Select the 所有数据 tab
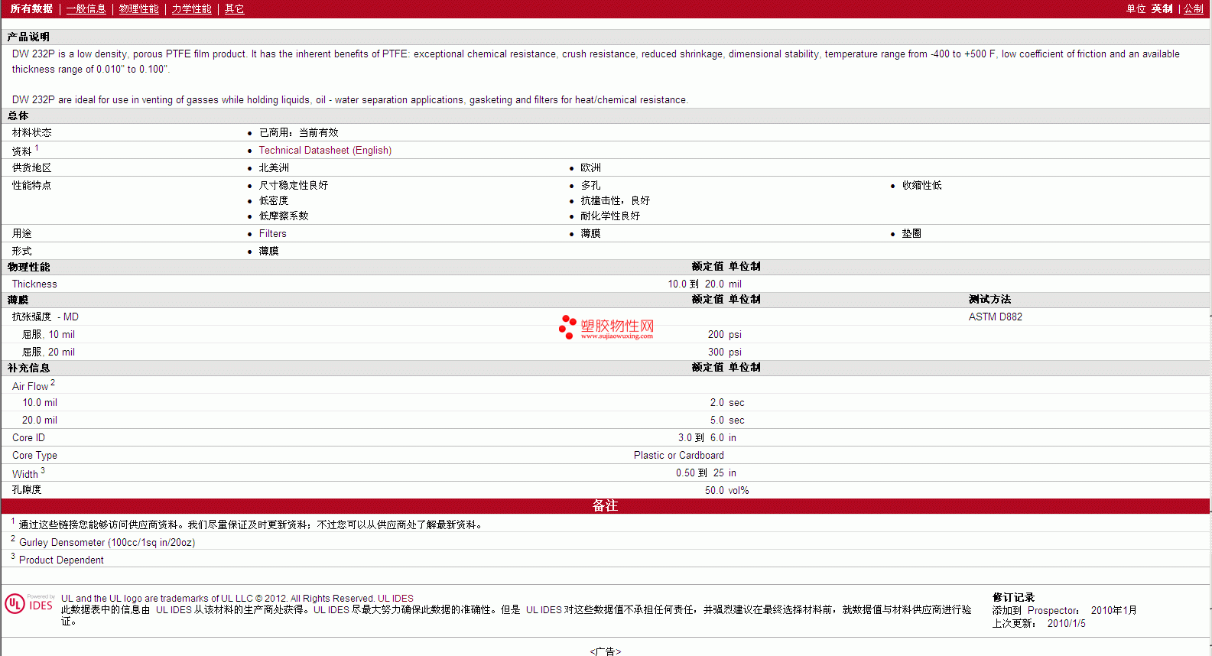 tap(31, 9)
